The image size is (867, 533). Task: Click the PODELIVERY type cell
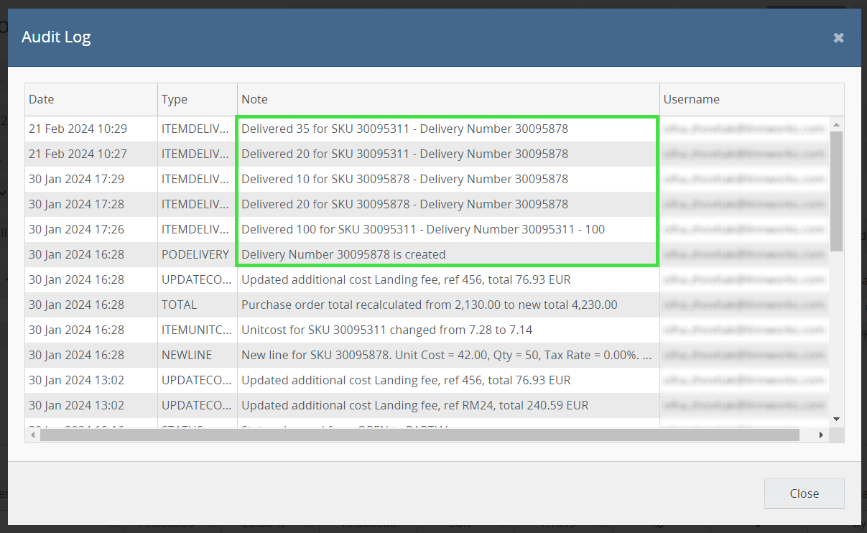tap(195, 254)
